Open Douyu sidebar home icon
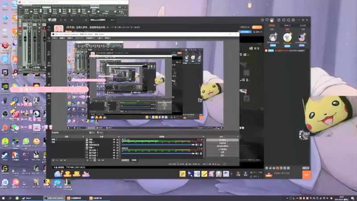 pyautogui.click(x=49, y=52)
